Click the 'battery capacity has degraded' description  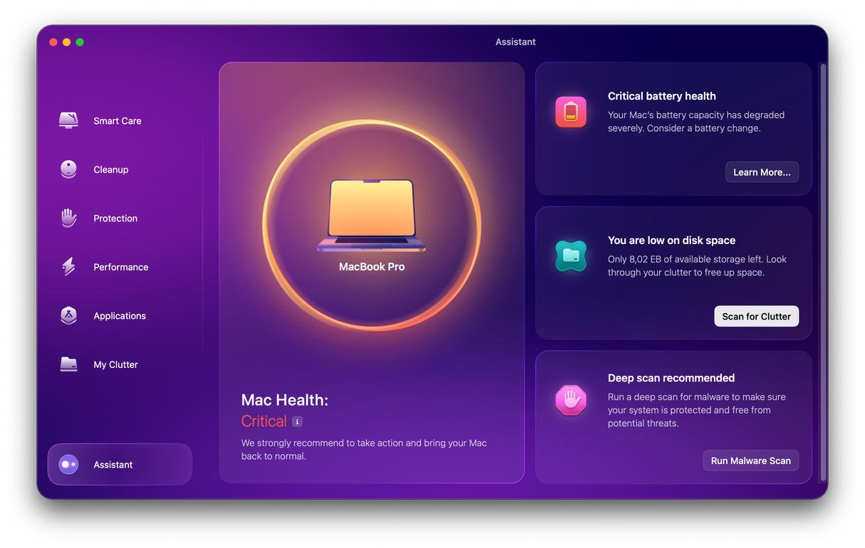pos(696,122)
